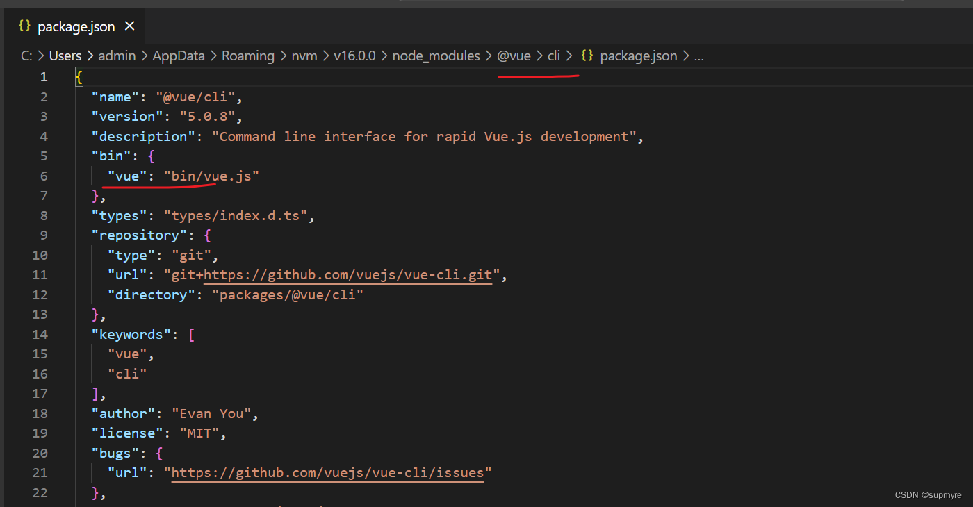Image resolution: width=973 pixels, height=507 pixels.
Task: Click the "description" key text
Action: tap(143, 137)
